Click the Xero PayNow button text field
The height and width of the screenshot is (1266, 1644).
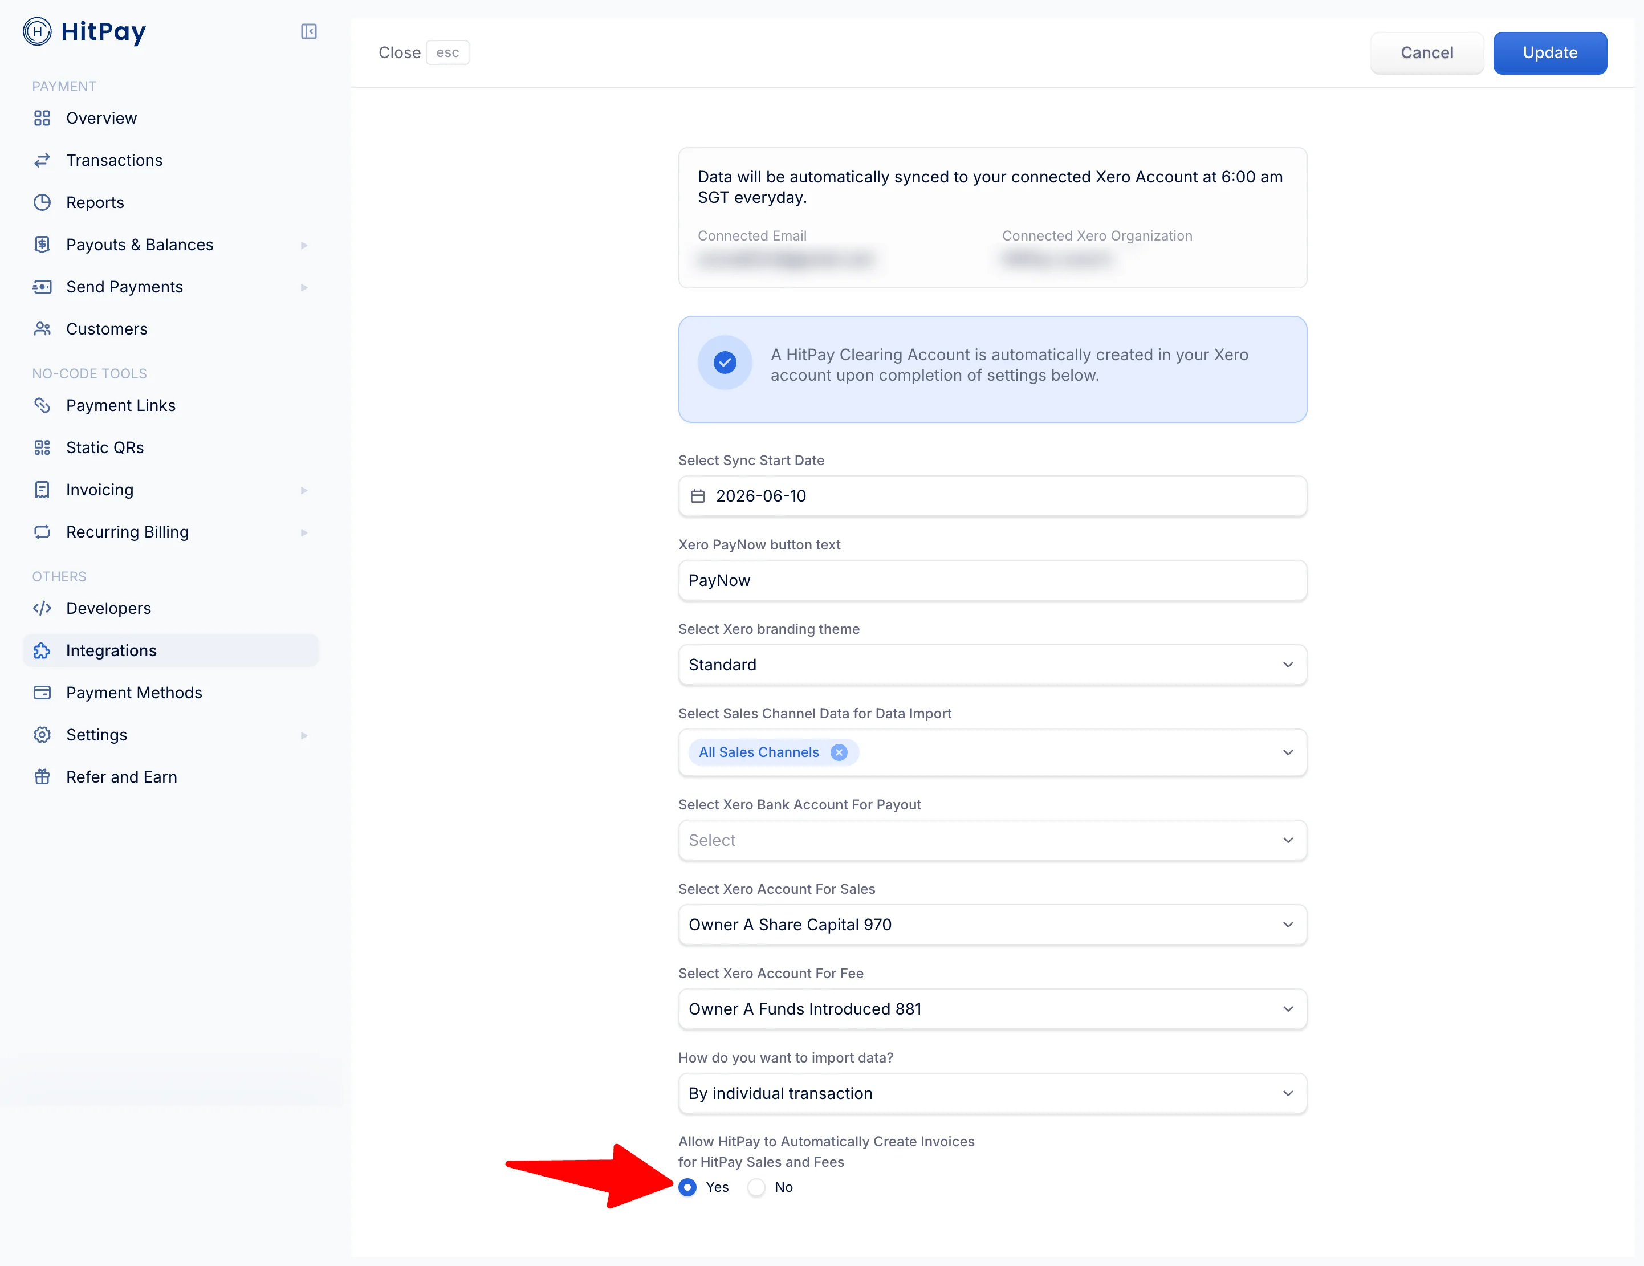tap(992, 580)
